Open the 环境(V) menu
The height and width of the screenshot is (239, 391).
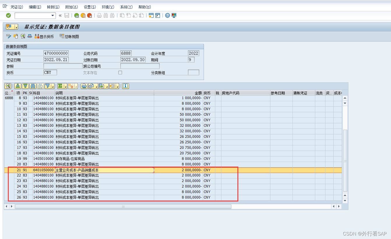[x=108, y=7]
